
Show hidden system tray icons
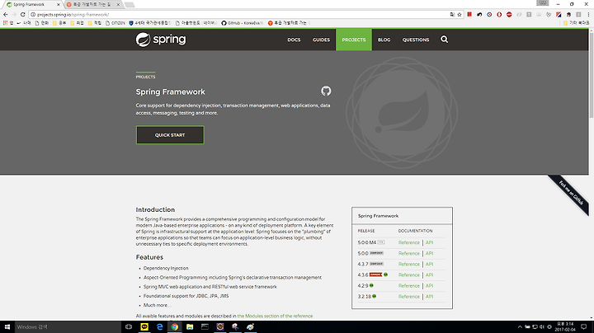coord(520,326)
